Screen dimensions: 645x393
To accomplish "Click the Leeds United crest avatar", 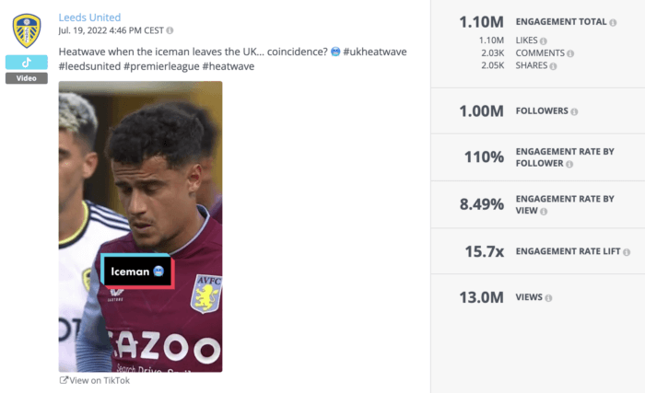I will (x=27, y=31).
